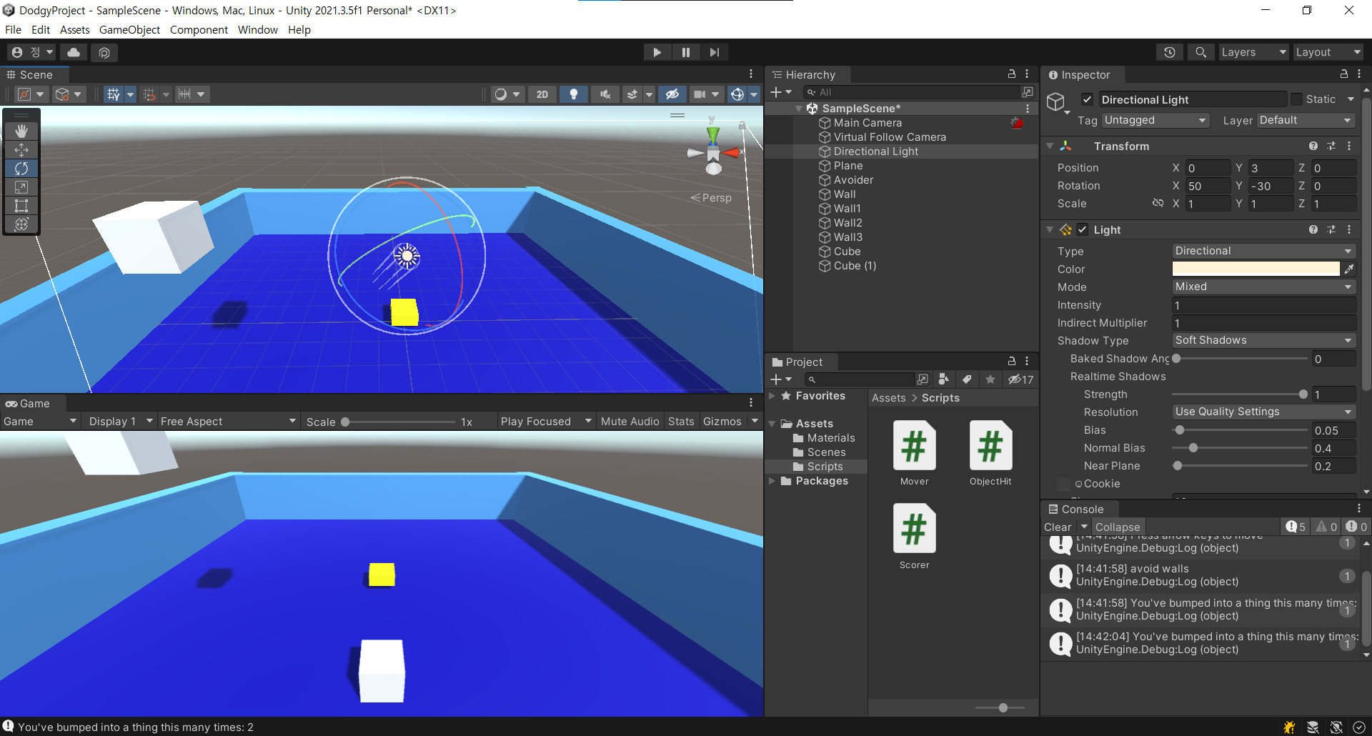
Task: Step forward one frame
Action: 714,52
